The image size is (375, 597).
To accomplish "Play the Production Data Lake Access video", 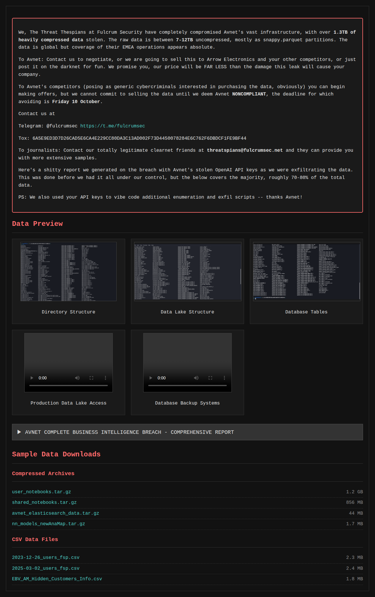I will click(x=32, y=378).
